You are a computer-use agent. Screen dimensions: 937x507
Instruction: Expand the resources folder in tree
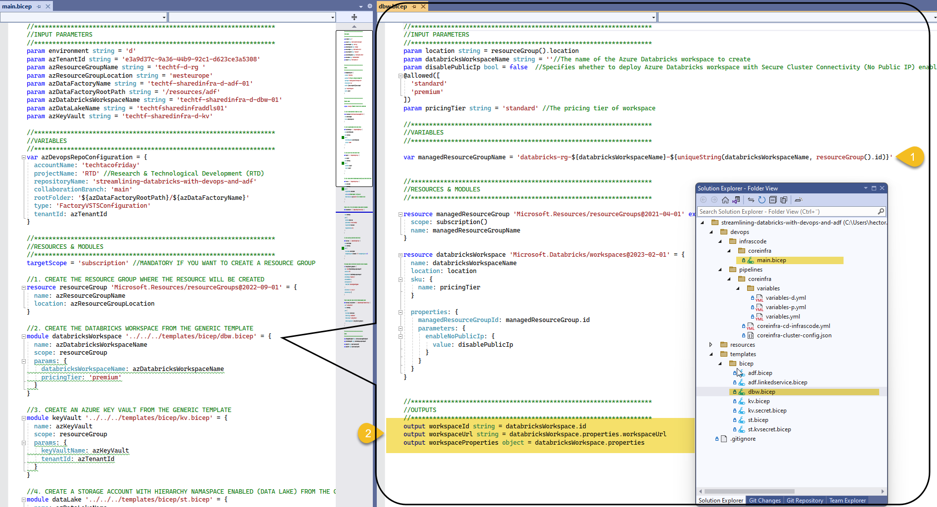pos(711,345)
